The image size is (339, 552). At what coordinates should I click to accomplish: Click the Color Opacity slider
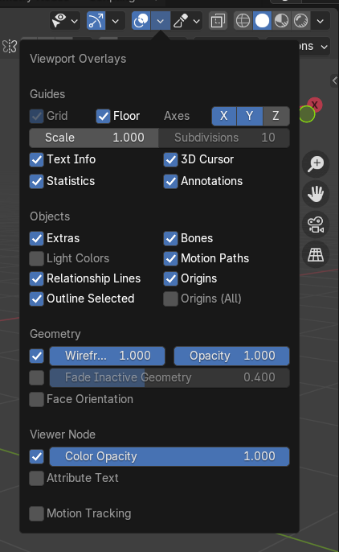tap(169, 456)
